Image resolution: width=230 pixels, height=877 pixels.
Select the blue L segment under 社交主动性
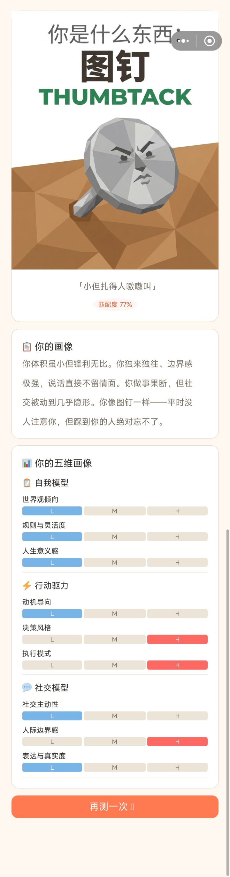click(52, 716)
